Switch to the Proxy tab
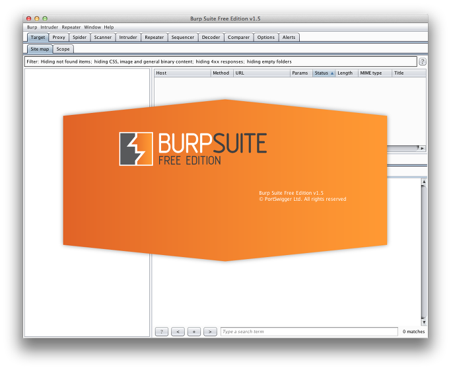Screen dimensions: 451x370 tap(59, 38)
